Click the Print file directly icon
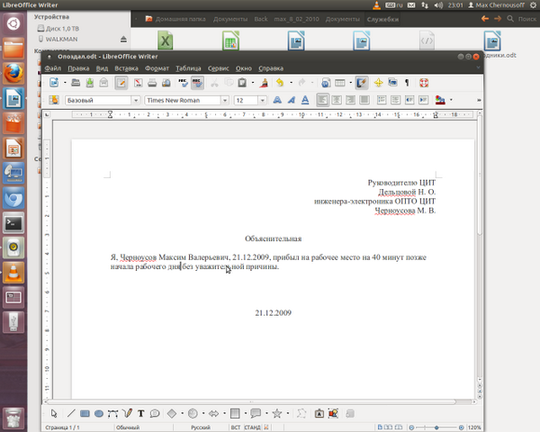This screenshot has height=432, width=540. [152, 83]
